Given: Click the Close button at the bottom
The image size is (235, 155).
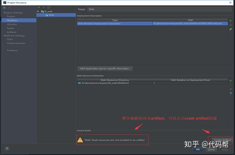Looking at the screenshot, I should coord(211,149).
